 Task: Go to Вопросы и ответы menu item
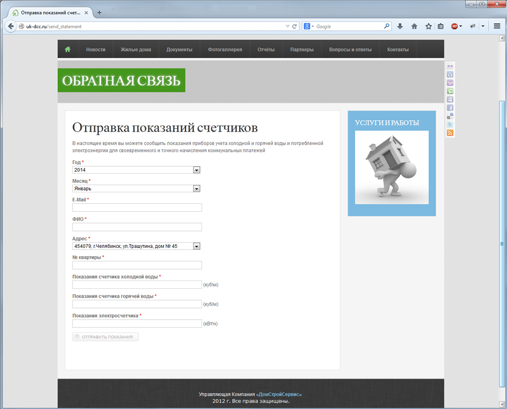[350, 49]
